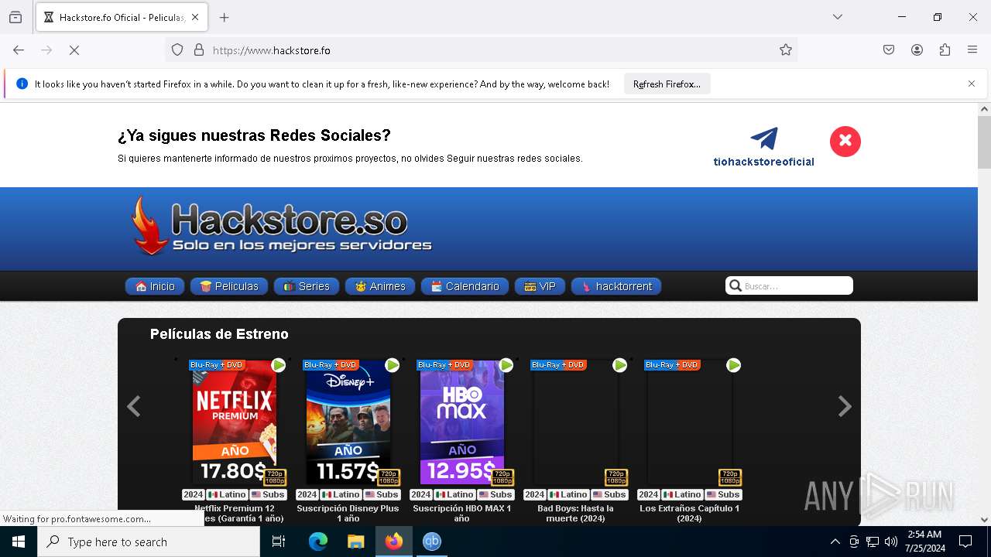Click the Hackstore.so logo
The height and width of the screenshot is (557, 991).
pyautogui.click(x=280, y=225)
